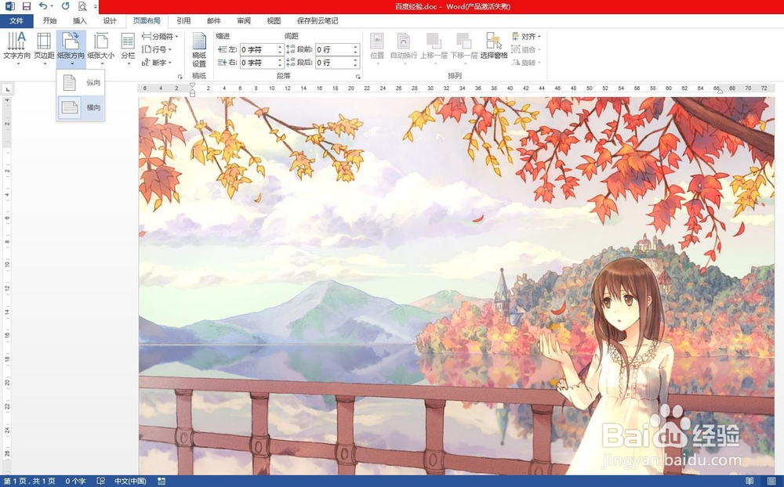Switch to Read Mode view in status bar

749,481
